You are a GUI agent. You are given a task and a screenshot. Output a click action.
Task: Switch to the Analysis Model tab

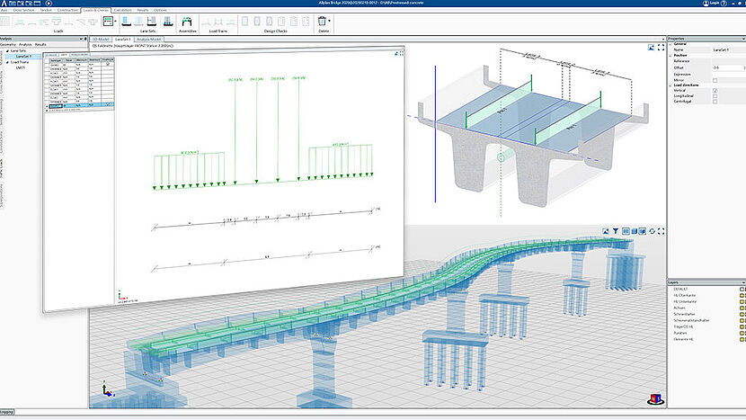click(x=148, y=40)
